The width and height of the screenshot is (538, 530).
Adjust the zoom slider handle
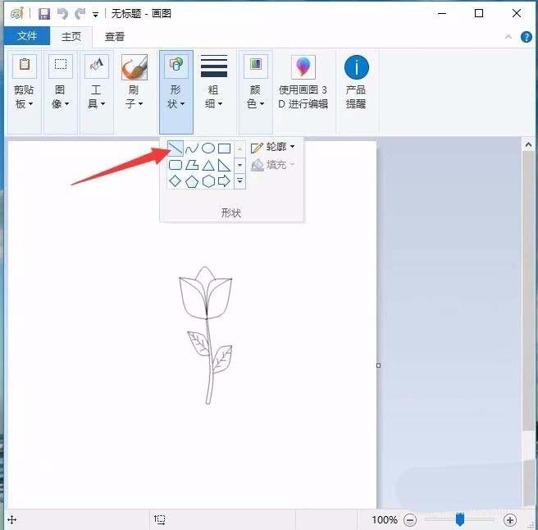pos(460,519)
